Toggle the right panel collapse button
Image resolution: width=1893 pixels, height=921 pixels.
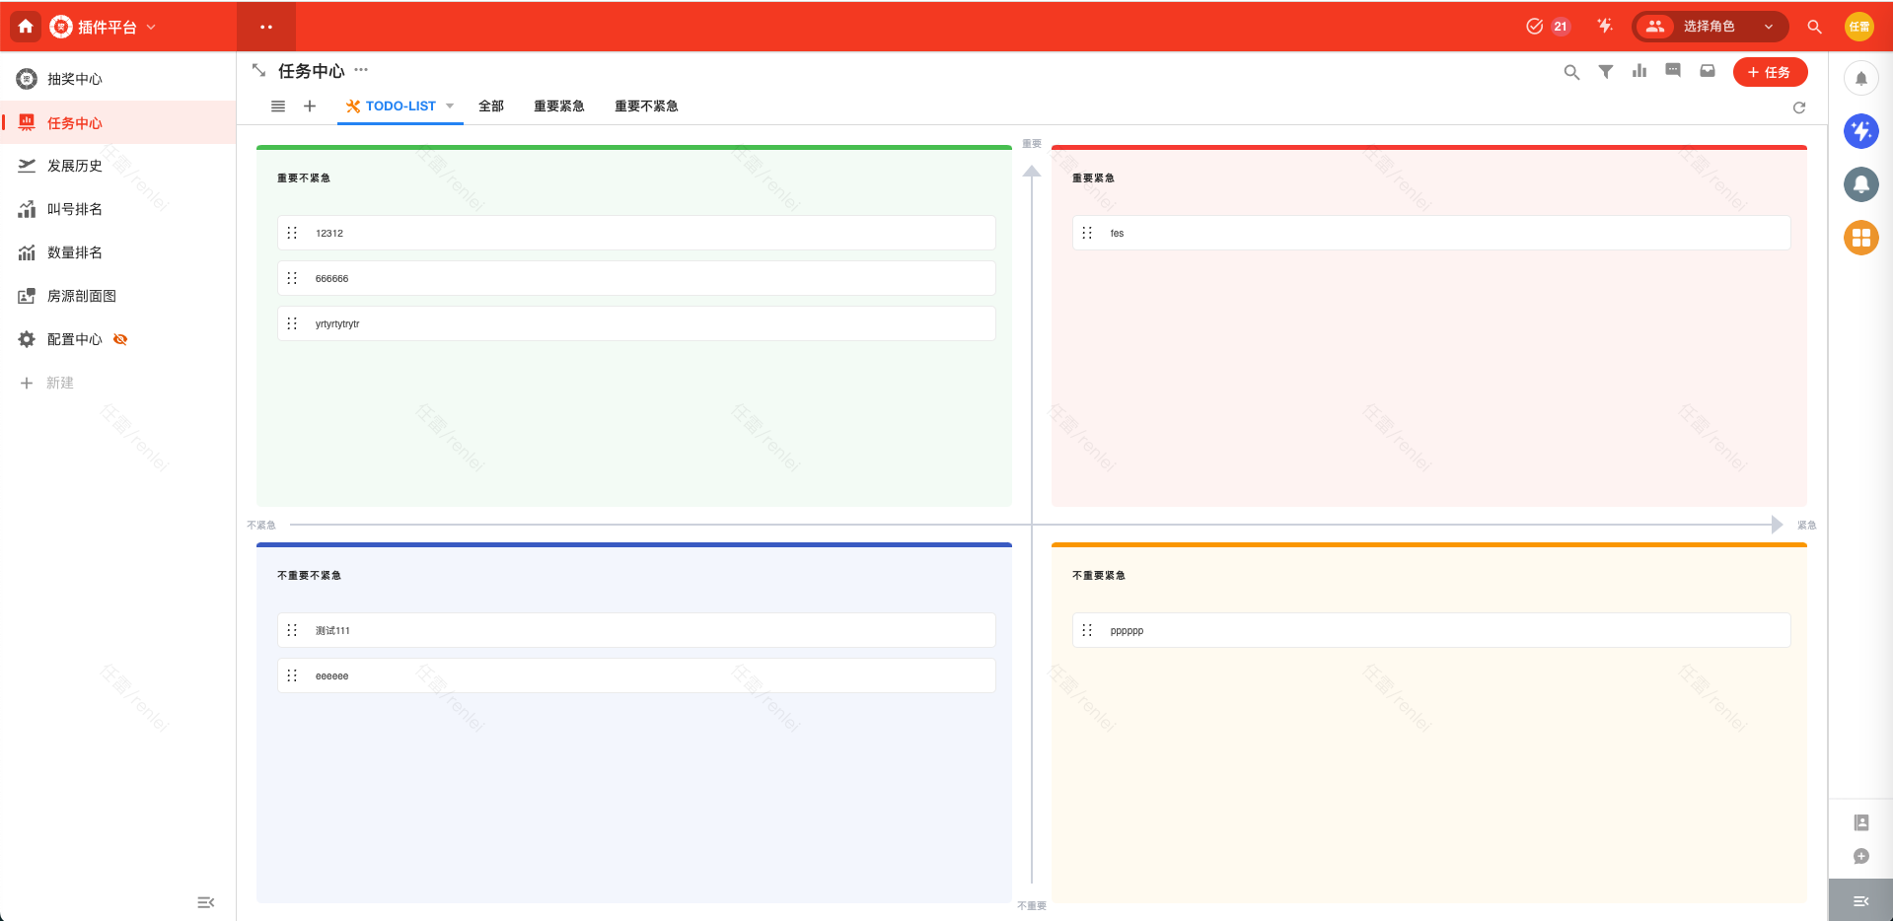click(x=1860, y=901)
